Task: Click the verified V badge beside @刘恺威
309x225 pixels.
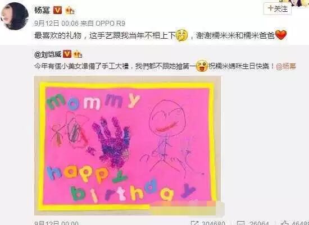Action: (67, 54)
